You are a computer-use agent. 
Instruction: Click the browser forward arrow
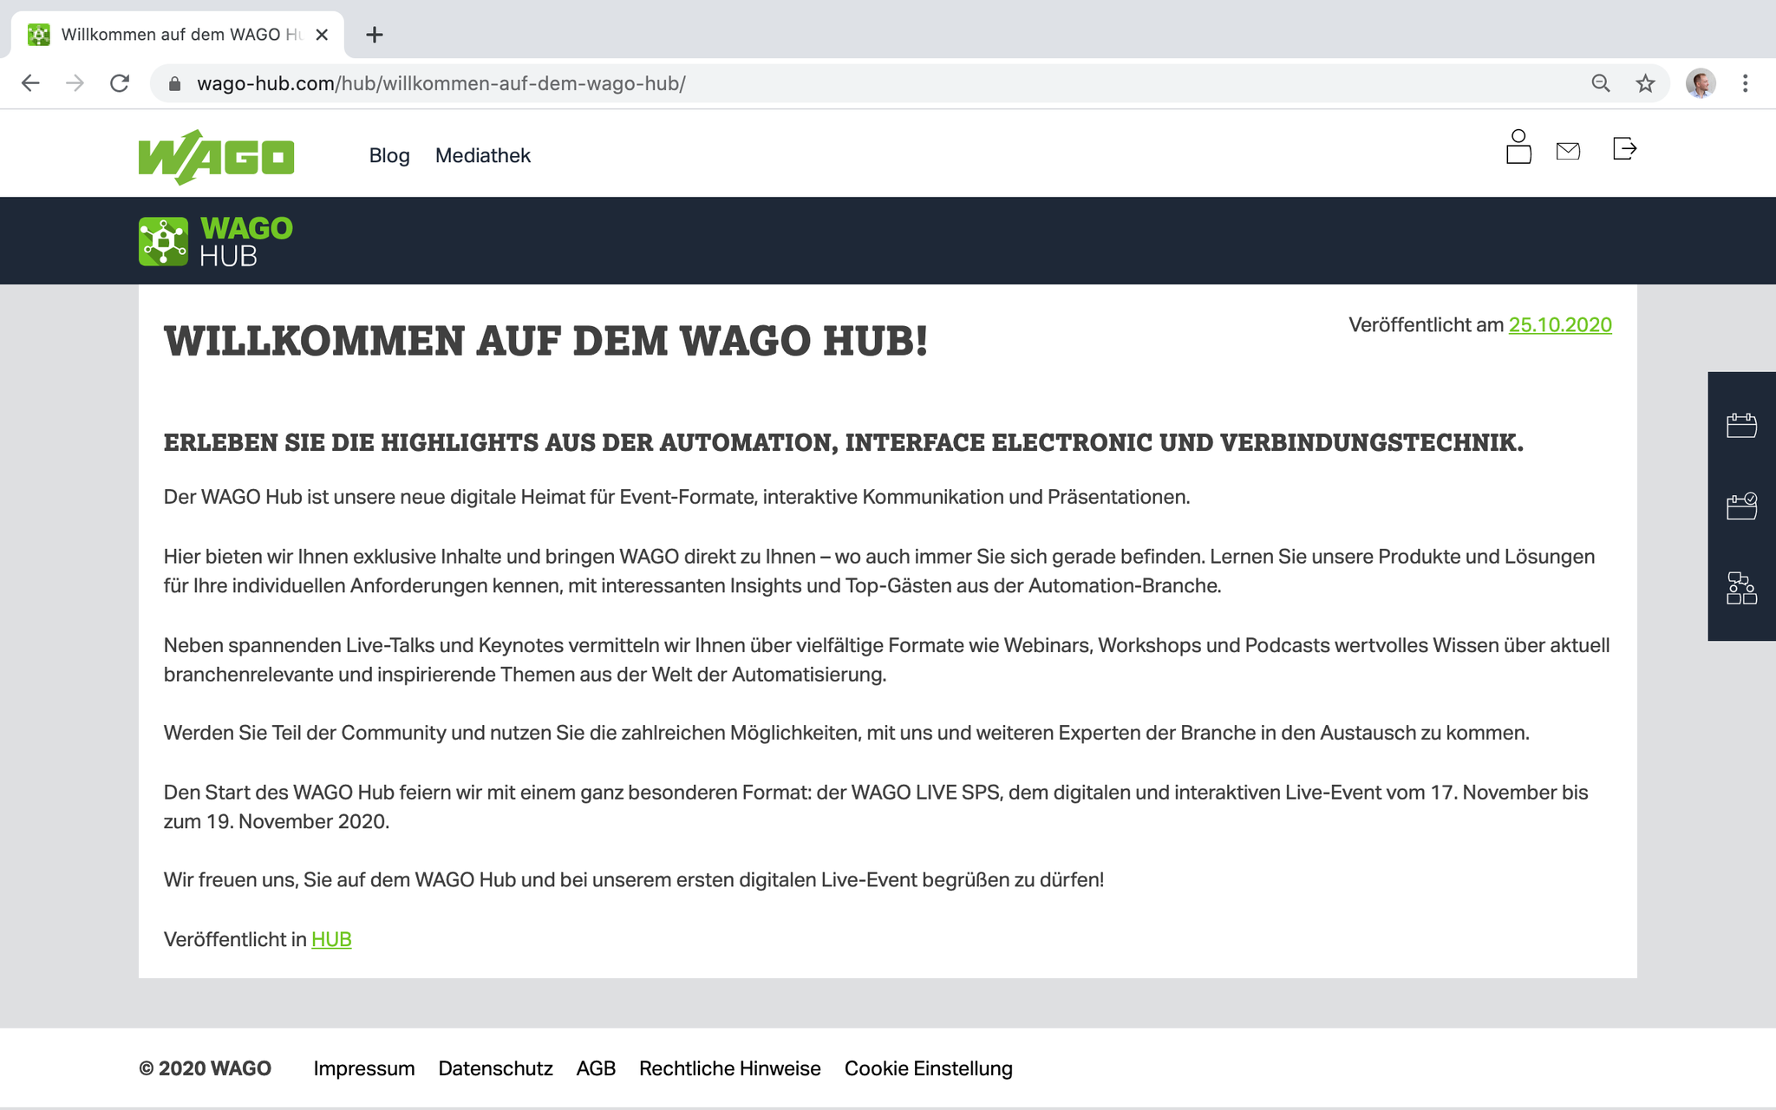tap(75, 83)
